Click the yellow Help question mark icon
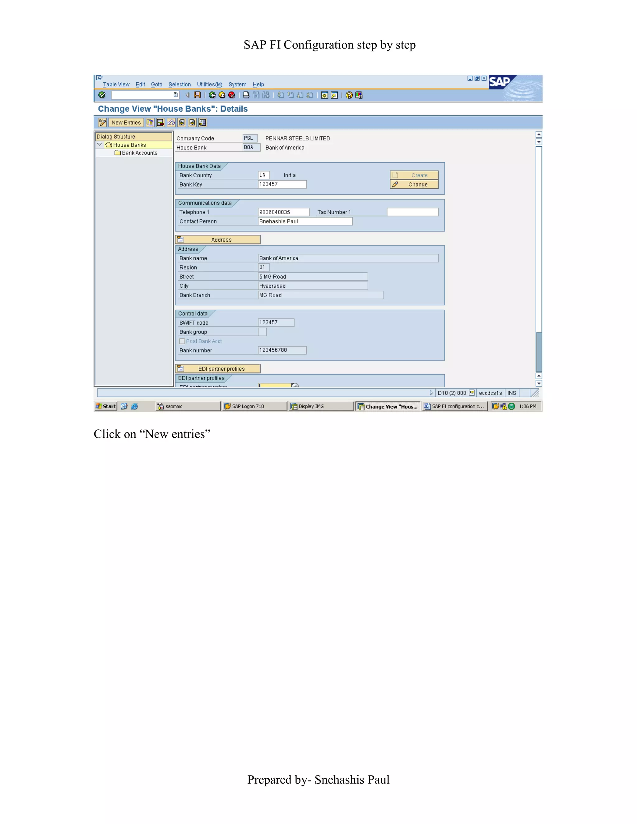 [x=349, y=95]
